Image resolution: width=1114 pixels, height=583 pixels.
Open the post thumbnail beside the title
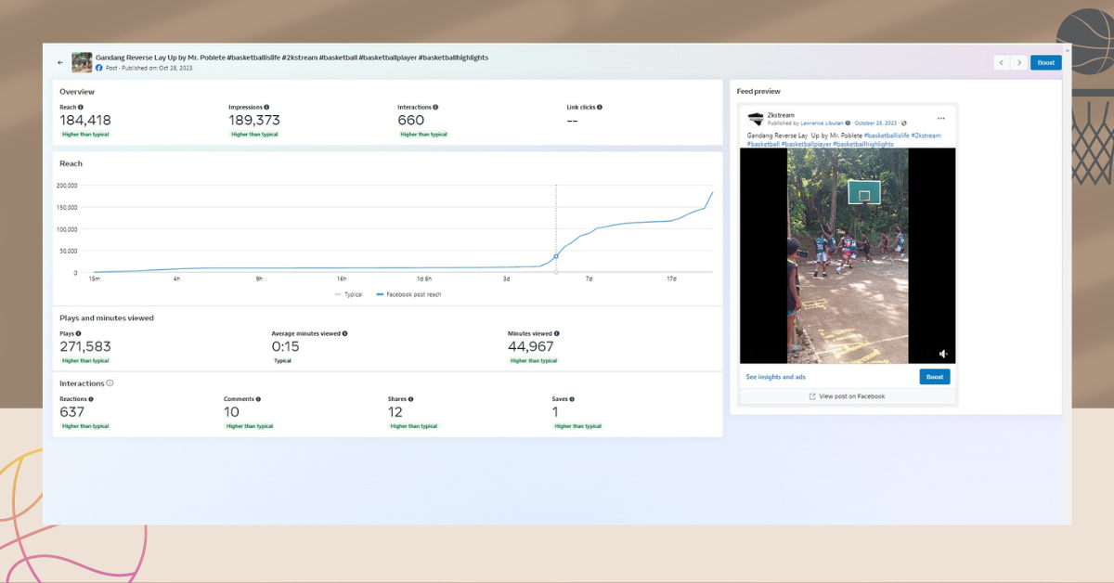pyautogui.click(x=82, y=62)
